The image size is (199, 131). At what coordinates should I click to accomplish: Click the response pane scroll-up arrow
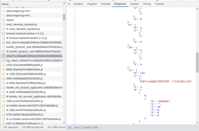tap(197, 9)
